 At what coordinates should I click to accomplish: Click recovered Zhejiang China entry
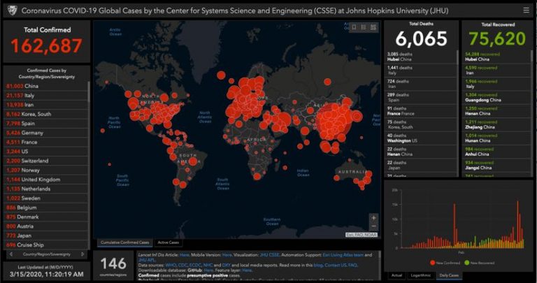point(496,124)
